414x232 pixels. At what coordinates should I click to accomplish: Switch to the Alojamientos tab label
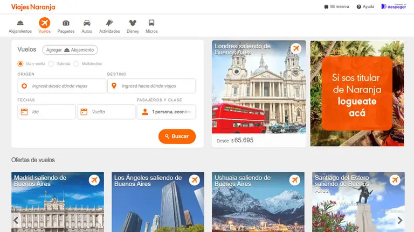click(20, 31)
